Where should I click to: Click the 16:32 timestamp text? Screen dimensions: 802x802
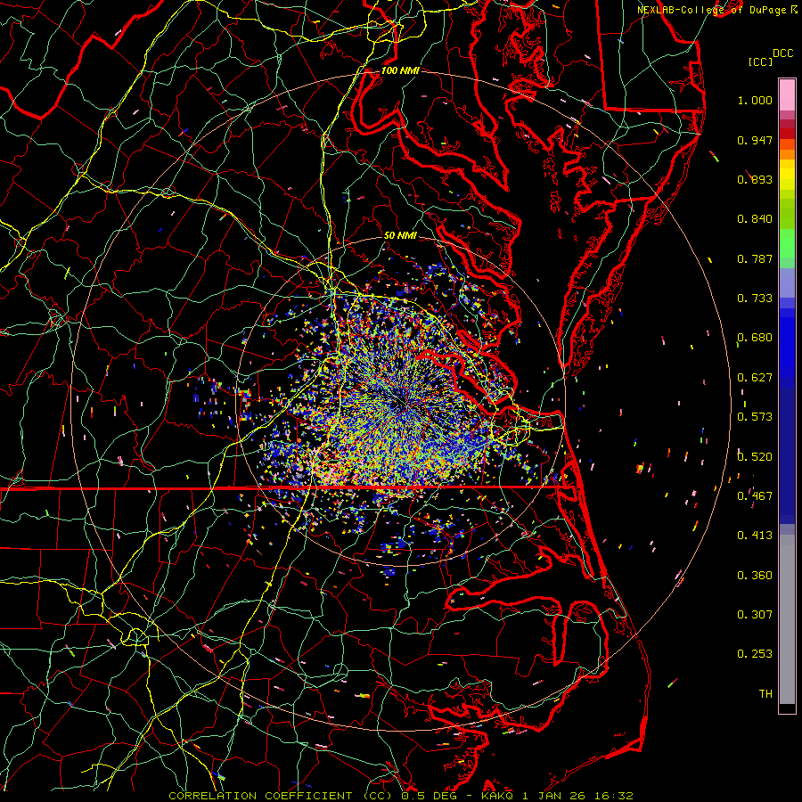(x=614, y=796)
